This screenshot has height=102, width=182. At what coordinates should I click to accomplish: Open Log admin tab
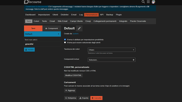coord(81,15)
